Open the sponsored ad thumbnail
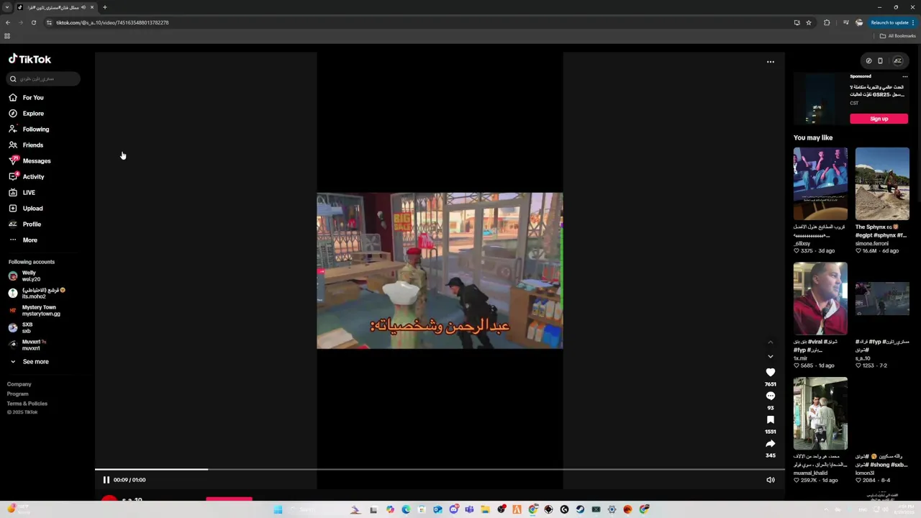 (x=819, y=99)
